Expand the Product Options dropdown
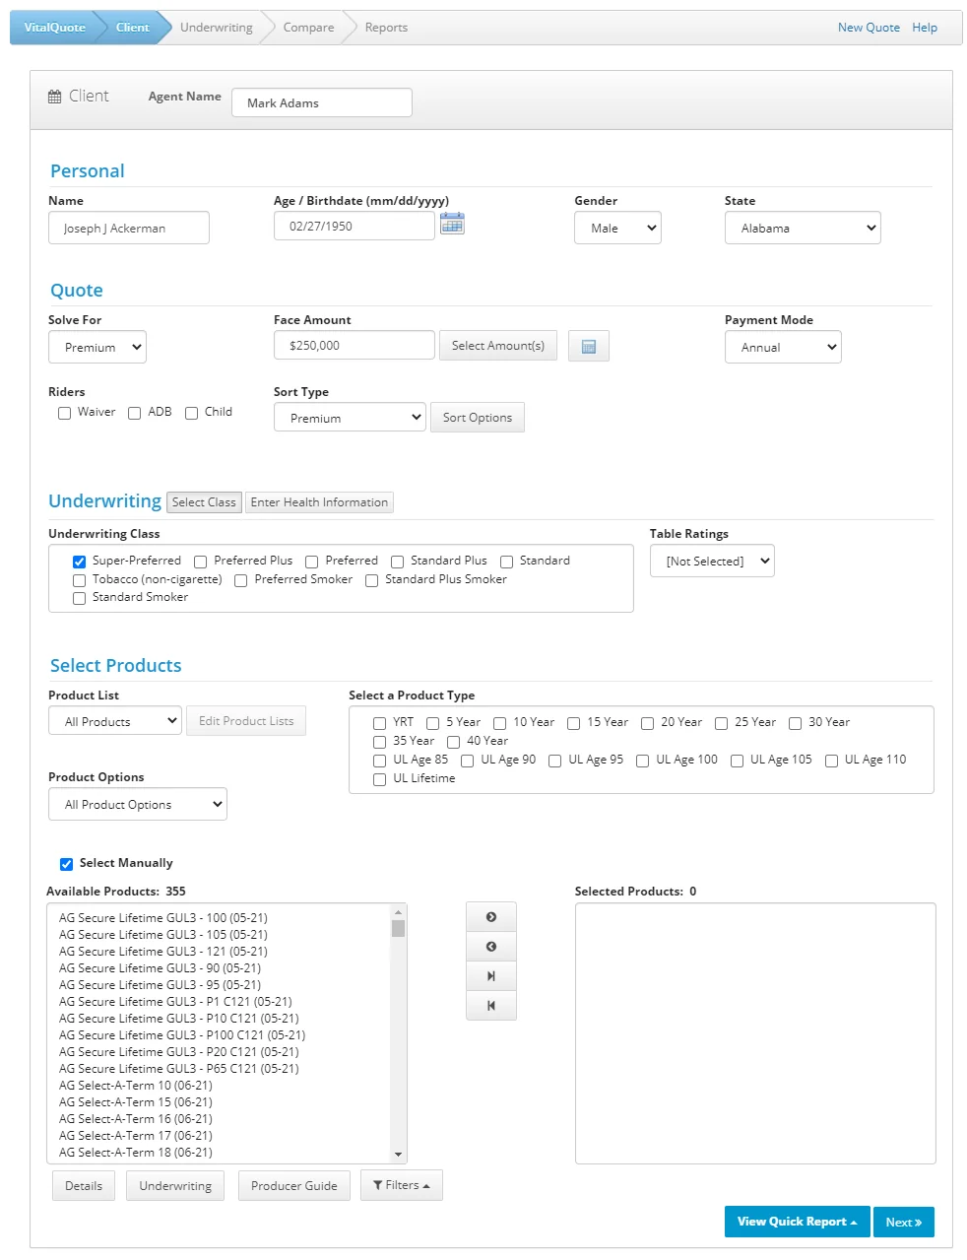Image resolution: width=967 pixels, height=1260 pixels. (137, 804)
